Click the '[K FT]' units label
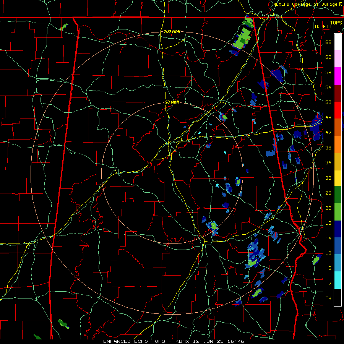Screen dimensions: 344x344 (x=323, y=26)
